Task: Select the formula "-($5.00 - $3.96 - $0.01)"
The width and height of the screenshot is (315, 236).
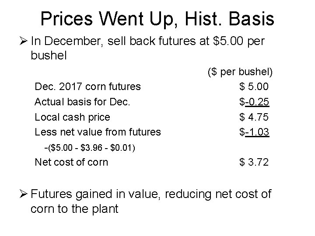Action: pos(90,148)
